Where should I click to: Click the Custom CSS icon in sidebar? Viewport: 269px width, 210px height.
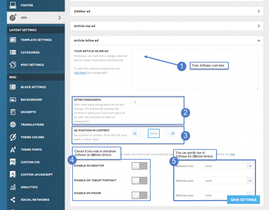pyautogui.click(x=13, y=162)
